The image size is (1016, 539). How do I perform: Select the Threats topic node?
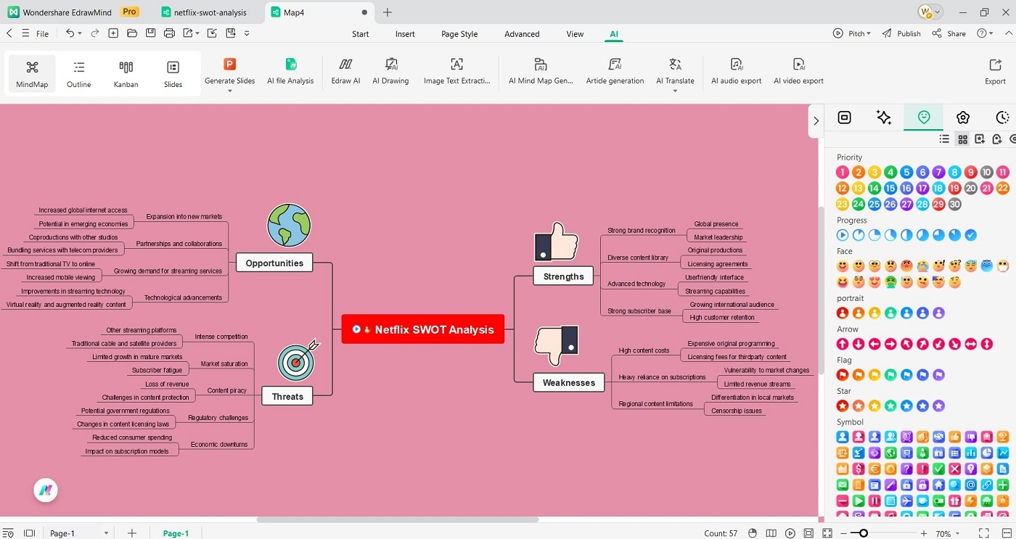pyautogui.click(x=287, y=396)
